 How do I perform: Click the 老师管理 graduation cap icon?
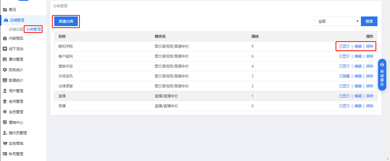pos(5,101)
